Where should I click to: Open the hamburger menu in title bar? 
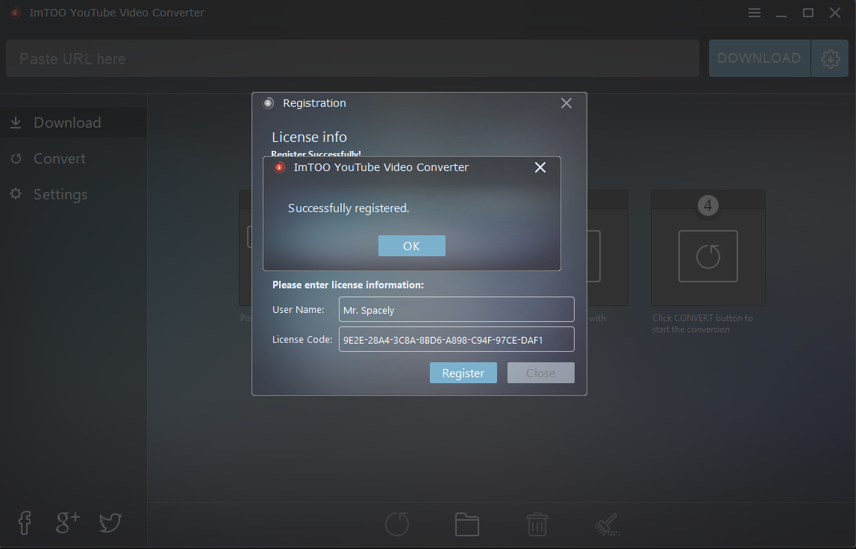(x=755, y=13)
